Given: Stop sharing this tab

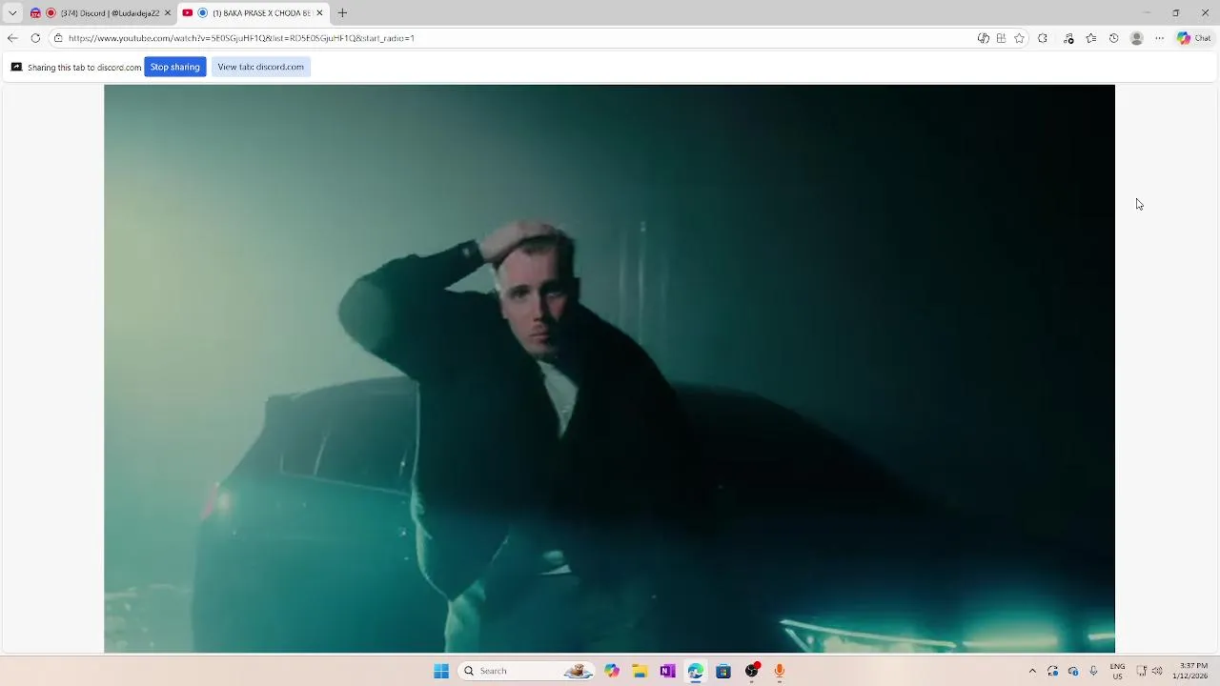Looking at the screenshot, I should pos(174,67).
